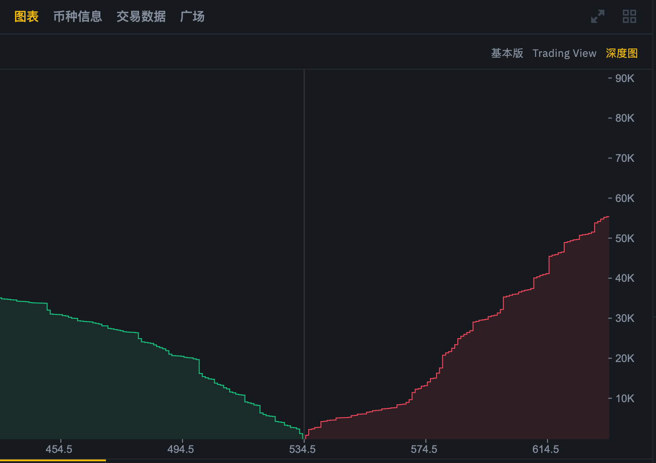Switch to the 币种信息 tab
This screenshot has width=656, height=463.
pyautogui.click(x=78, y=17)
